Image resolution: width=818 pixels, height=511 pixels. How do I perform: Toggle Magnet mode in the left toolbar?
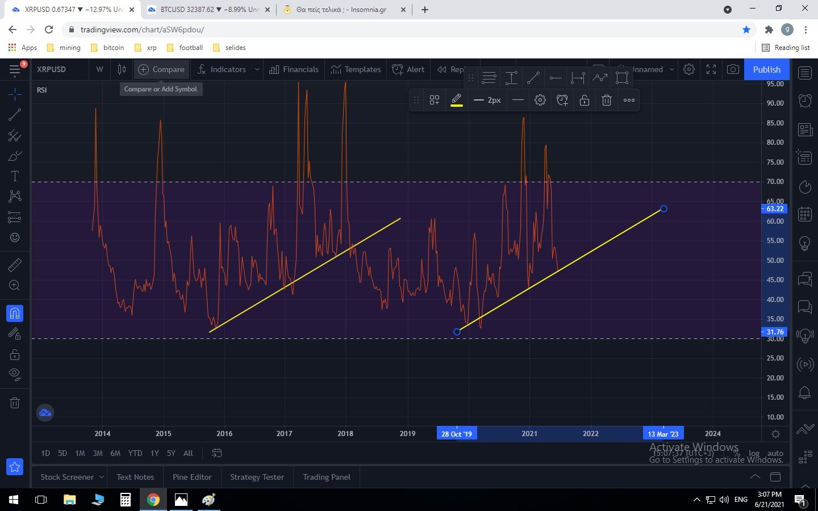point(15,313)
